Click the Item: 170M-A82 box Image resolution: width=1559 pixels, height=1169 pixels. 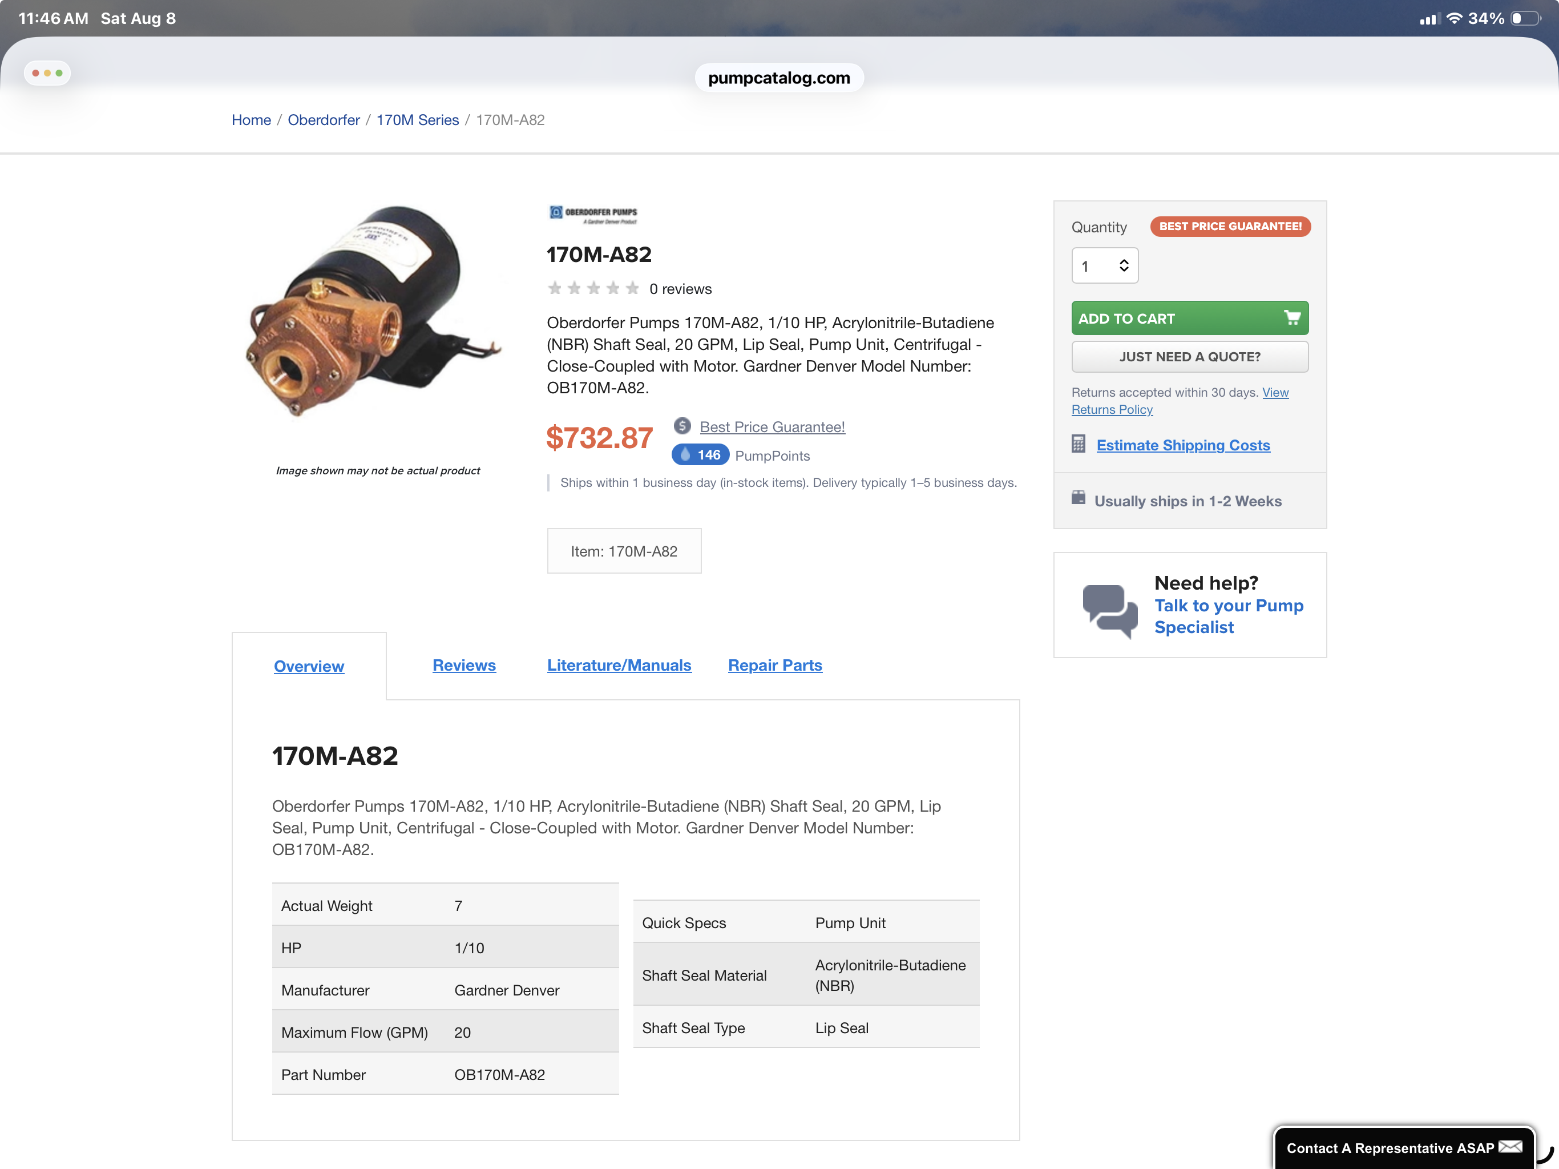point(624,551)
